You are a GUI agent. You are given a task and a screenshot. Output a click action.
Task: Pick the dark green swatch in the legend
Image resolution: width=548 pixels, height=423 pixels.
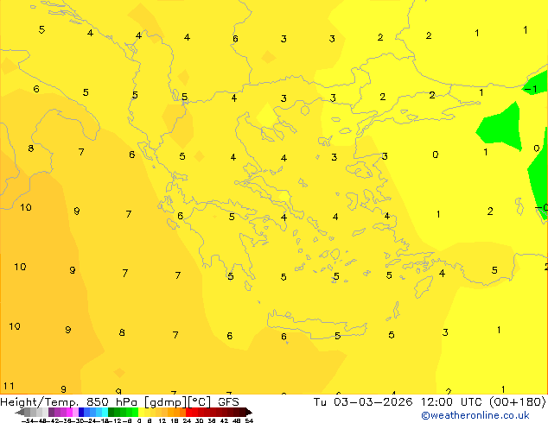coord(112,412)
